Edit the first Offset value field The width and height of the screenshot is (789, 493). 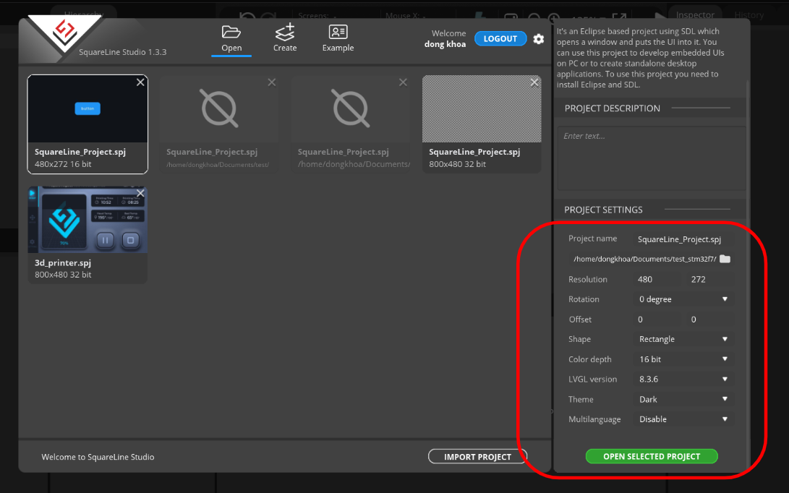(x=657, y=320)
